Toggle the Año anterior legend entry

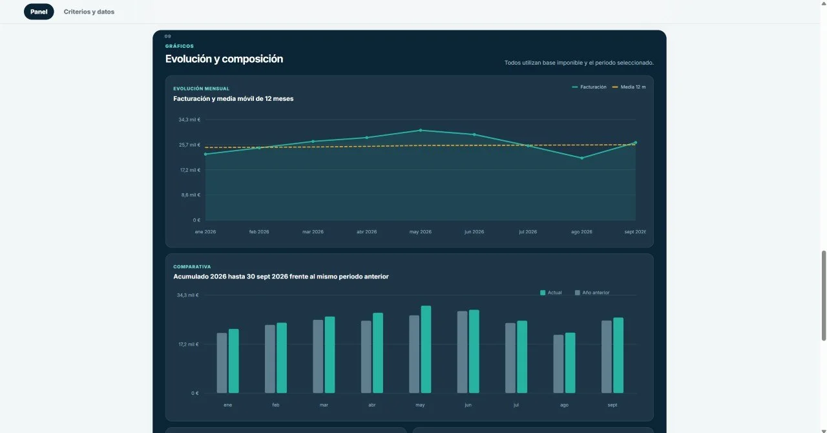(592, 293)
